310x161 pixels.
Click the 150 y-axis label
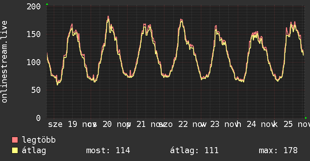pos(33,34)
